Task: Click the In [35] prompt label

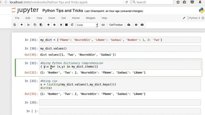Action: pos(31,40)
